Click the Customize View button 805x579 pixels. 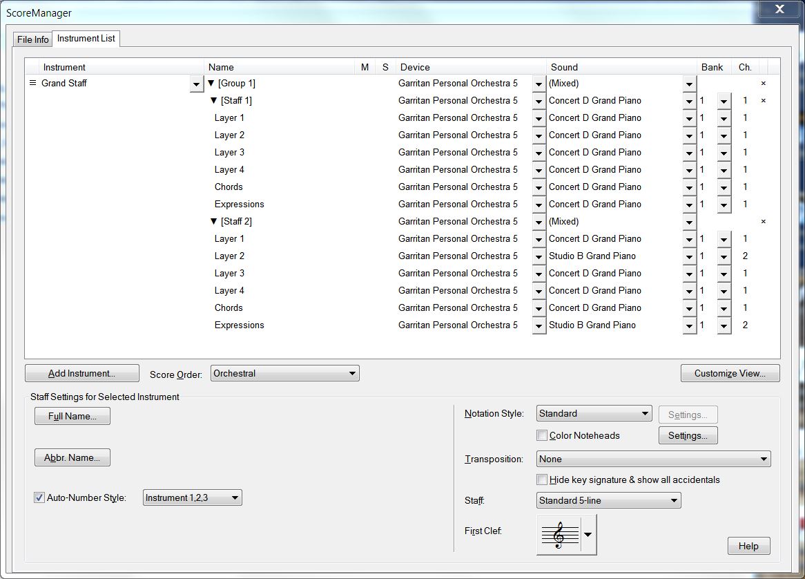coord(730,373)
